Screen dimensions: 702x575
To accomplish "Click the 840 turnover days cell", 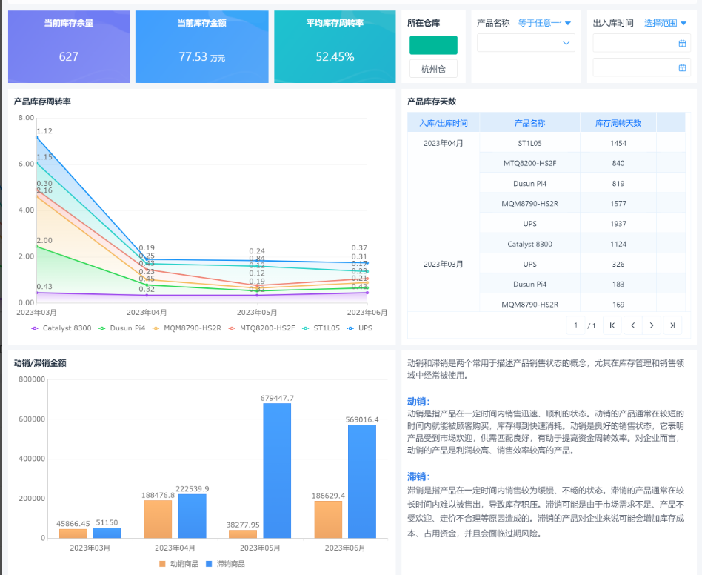I will 618,163.
